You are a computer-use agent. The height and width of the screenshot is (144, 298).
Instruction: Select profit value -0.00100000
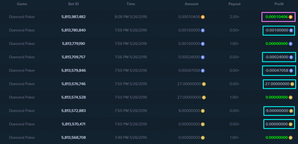pyautogui.click(x=276, y=30)
